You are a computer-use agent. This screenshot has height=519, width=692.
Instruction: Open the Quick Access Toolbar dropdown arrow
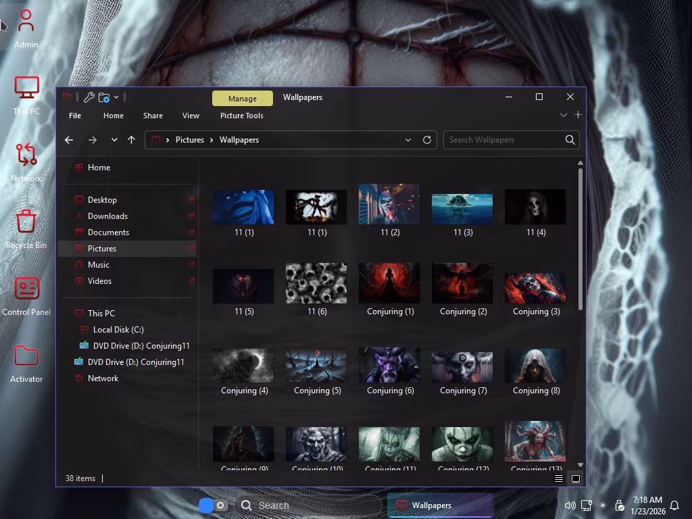coord(116,97)
